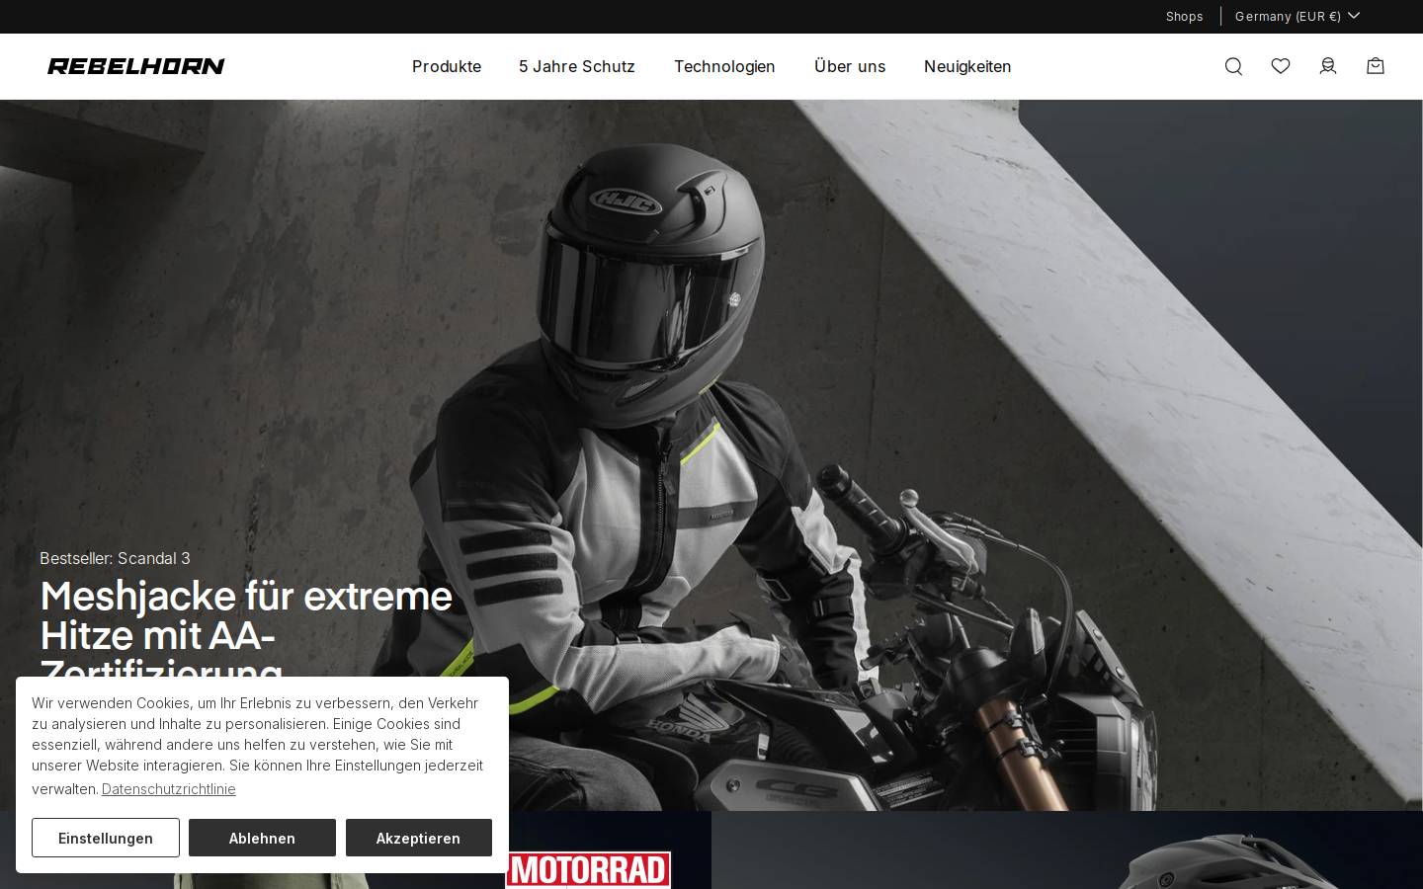Open the Neuigkeiten menu item
Screen dimensions: 1423x889
967,66
